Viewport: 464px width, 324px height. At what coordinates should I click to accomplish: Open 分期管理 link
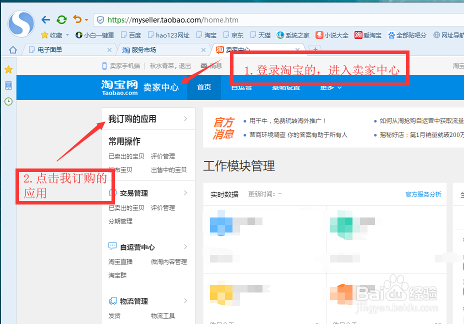[120, 221]
